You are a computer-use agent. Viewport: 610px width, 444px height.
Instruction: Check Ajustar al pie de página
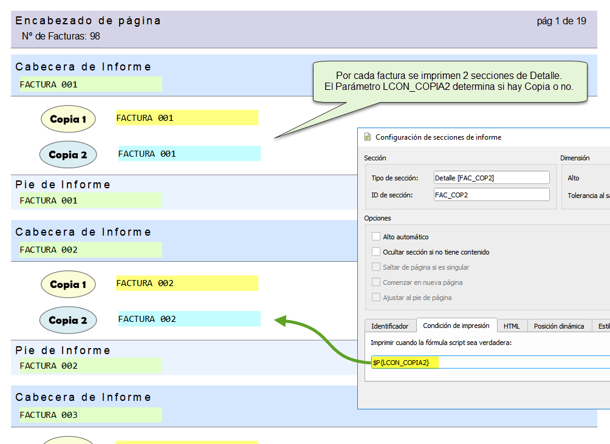click(x=376, y=298)
